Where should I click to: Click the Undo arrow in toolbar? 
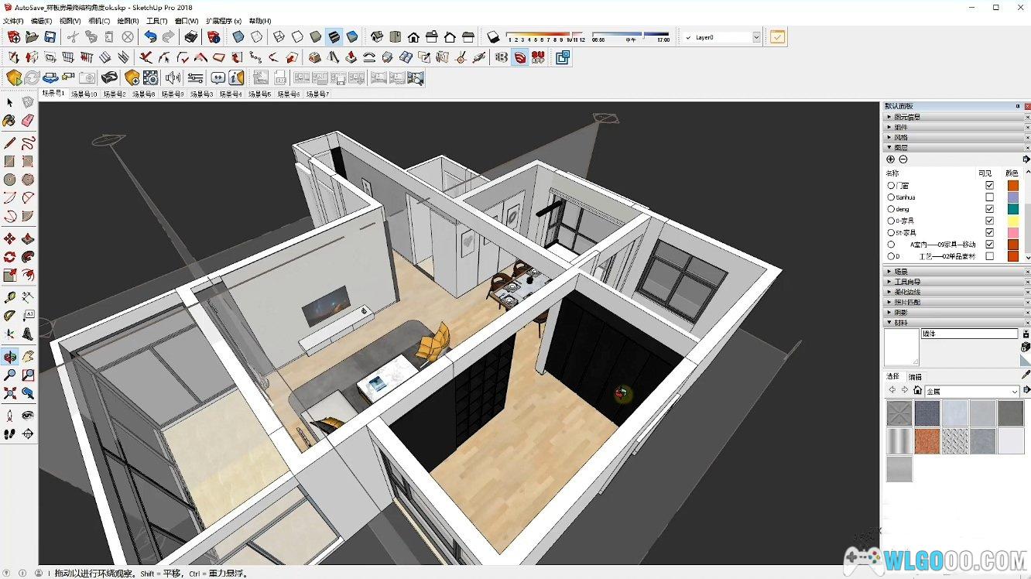pyautogui.click(x=150, y=36)
